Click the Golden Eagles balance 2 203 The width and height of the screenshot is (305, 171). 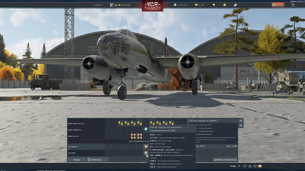tap(199, 5)
